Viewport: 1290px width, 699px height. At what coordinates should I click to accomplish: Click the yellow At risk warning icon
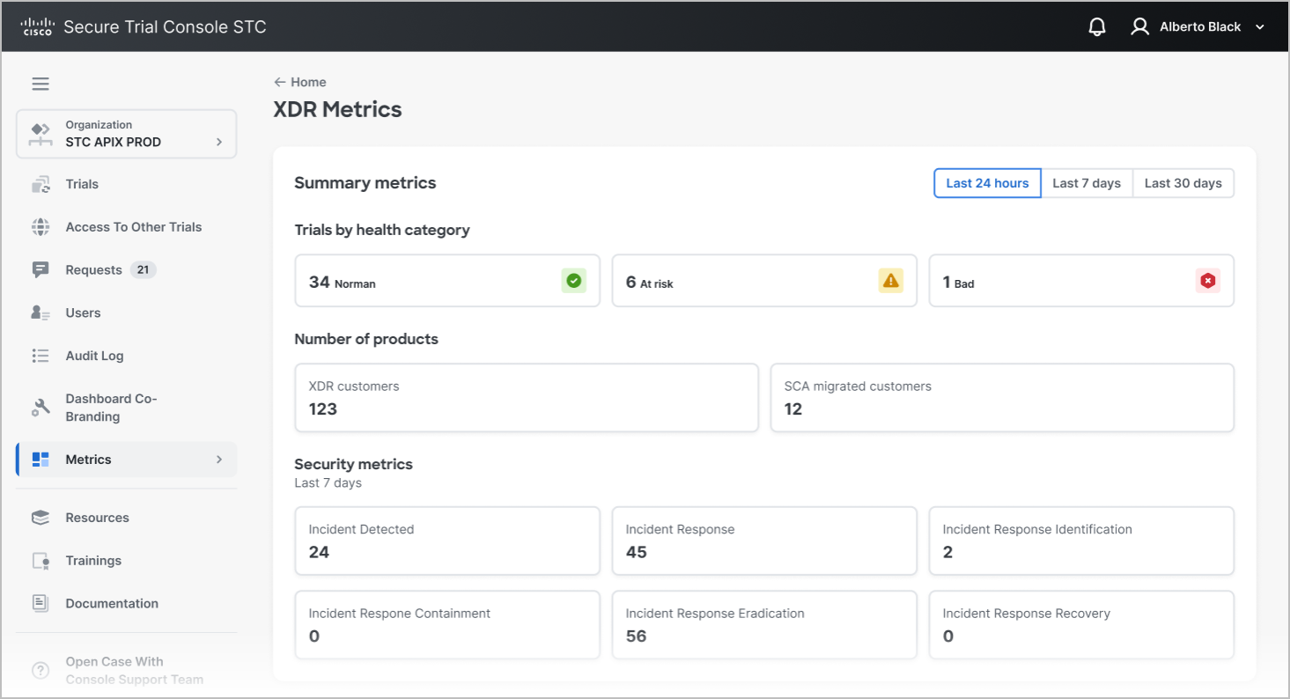891,281
